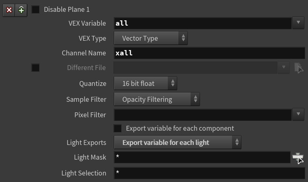Enable the Different File checkbox
Image resolution: width=308 pixels, height=182 pixels.
click(35, 68)
